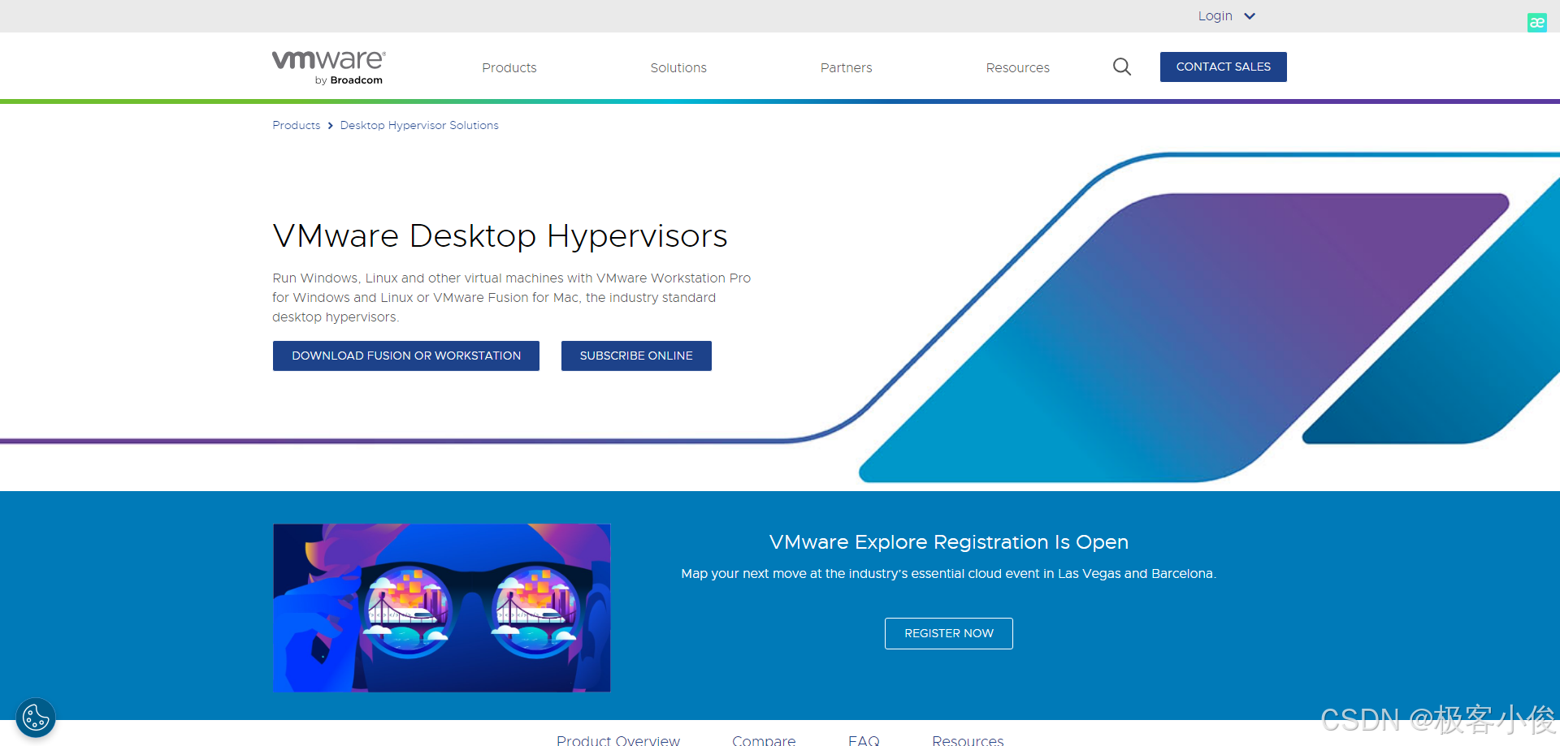Click the VMware by Broadcom logo

pos(329,67)
